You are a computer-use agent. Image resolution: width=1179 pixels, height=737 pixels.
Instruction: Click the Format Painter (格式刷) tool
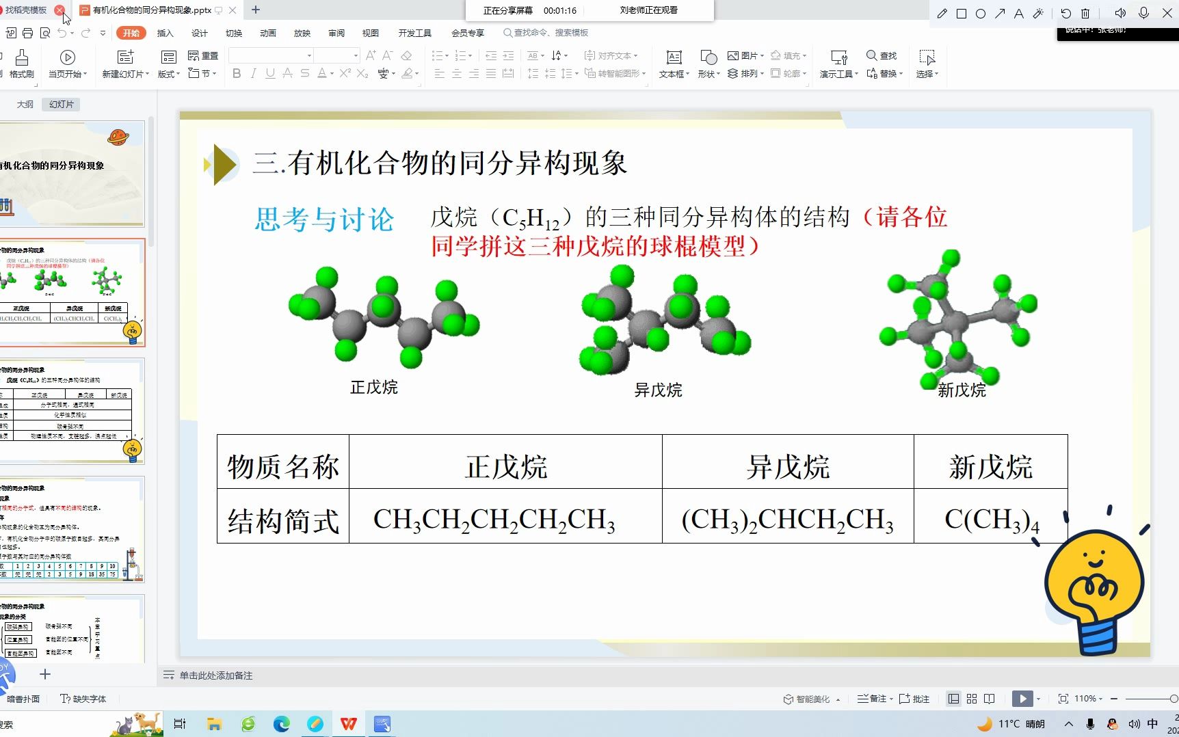point(22,64)
